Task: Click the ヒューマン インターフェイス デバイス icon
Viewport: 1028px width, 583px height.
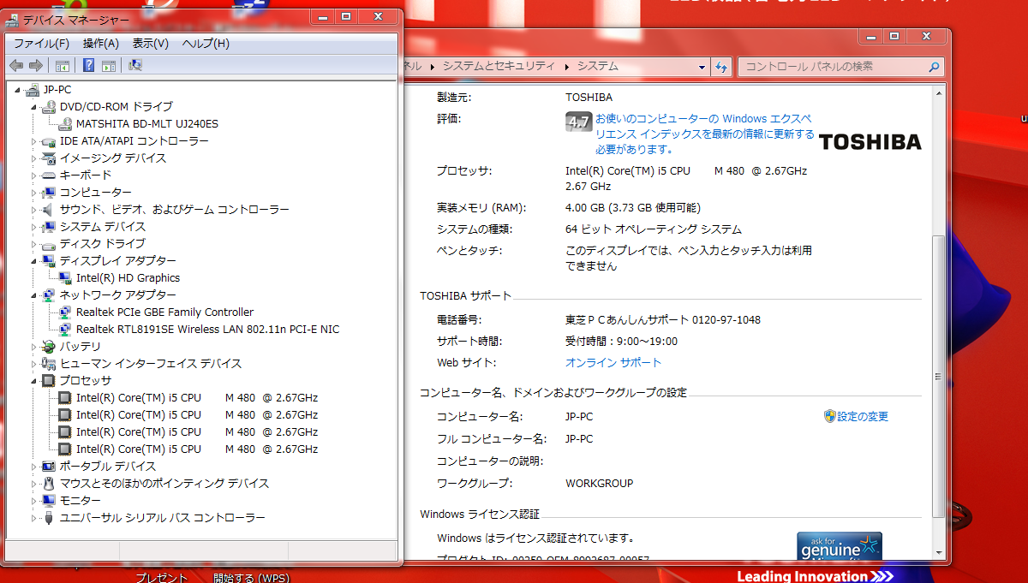Action: coord(50,363)
